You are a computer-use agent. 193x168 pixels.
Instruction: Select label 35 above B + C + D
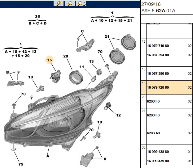tap(37, 17)
